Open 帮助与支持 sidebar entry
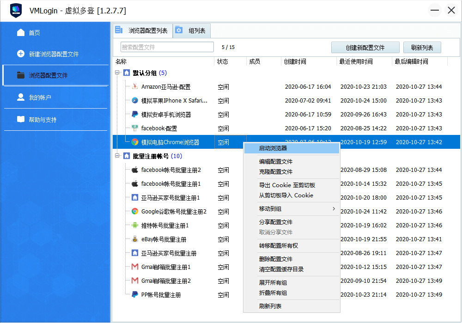Image resolution: width=462 pixels, height=323 pixels. point(56,119)
